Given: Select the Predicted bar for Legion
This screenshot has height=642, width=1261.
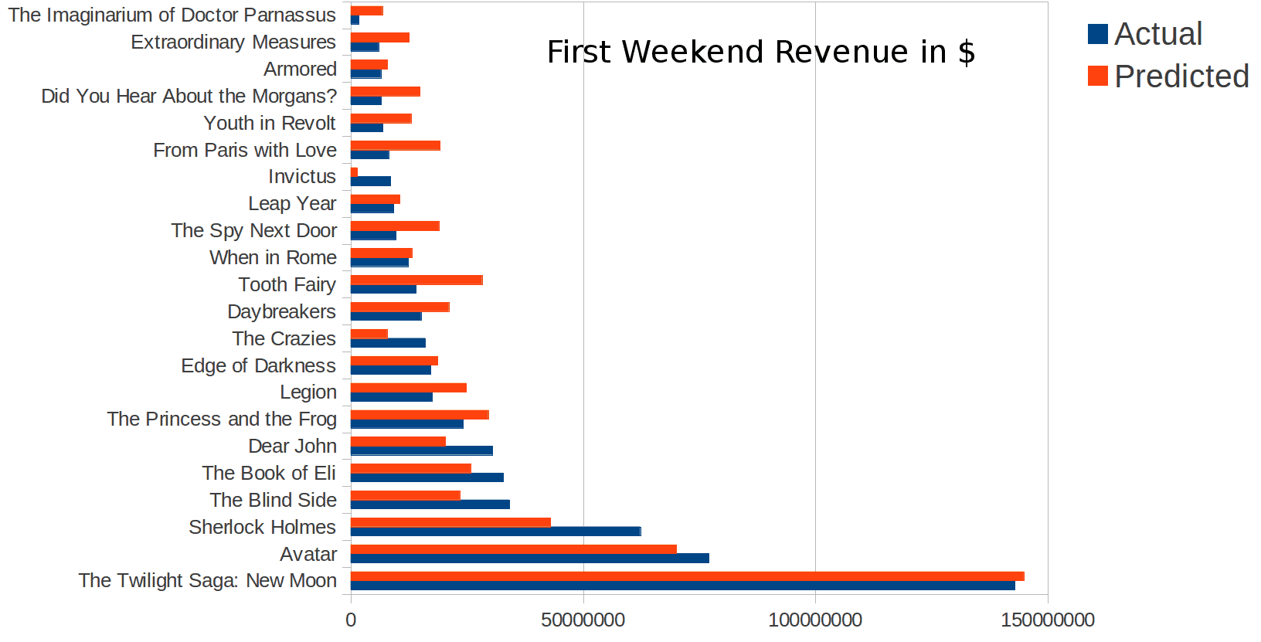Looking at the screenshot, I should point(409,388).
